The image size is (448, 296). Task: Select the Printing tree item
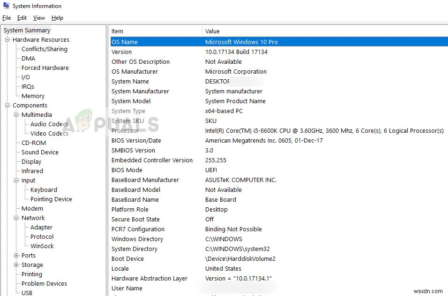(32, 274)
